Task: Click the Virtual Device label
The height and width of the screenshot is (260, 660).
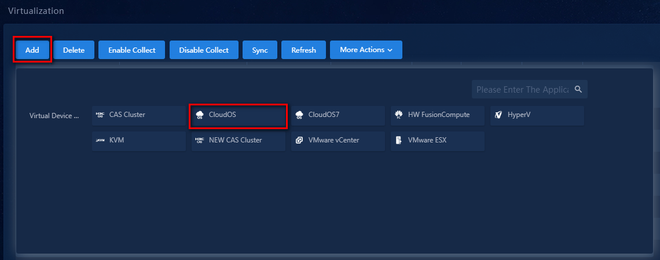Action: [54, 116]
